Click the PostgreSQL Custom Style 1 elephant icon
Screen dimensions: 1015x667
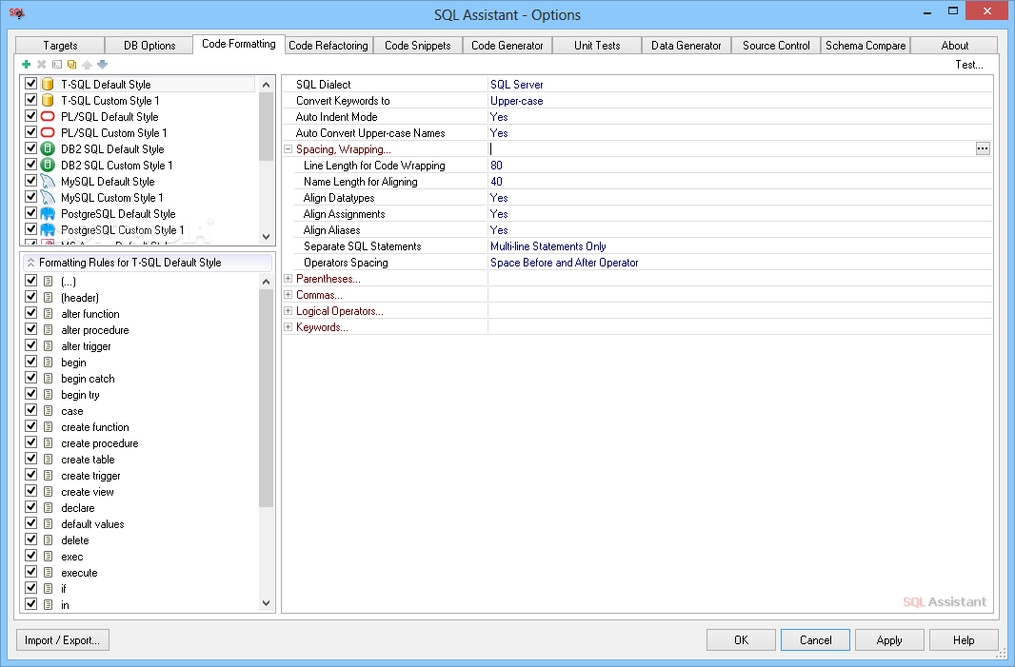(x=48, y=229)
